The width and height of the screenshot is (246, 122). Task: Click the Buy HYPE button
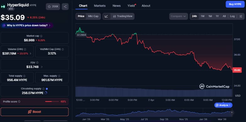[235, 4]
